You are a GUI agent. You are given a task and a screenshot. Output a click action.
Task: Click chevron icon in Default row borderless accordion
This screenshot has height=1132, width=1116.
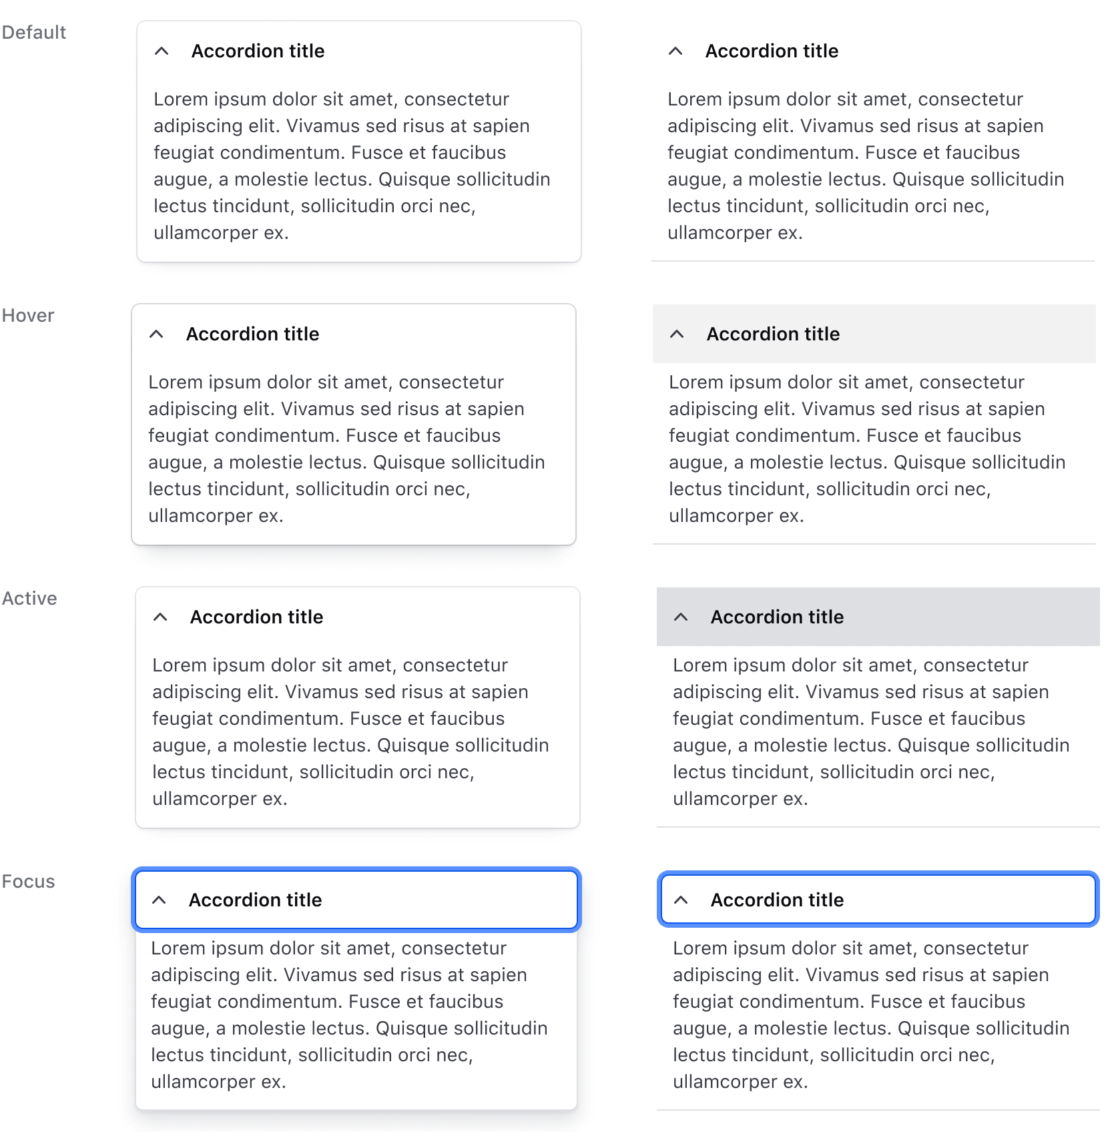[x=675, y=51]
